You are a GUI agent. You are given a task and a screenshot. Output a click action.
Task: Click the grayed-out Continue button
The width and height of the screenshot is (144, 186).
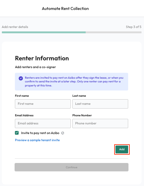tap(71, 167)
